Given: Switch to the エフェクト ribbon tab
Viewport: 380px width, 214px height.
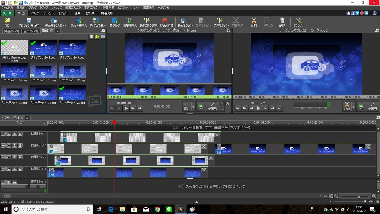Looking at the screenshot, I should (63, 13).
